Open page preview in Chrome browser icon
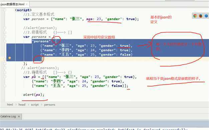This screenshot has height=130, width=209. (x=195, y=16)
